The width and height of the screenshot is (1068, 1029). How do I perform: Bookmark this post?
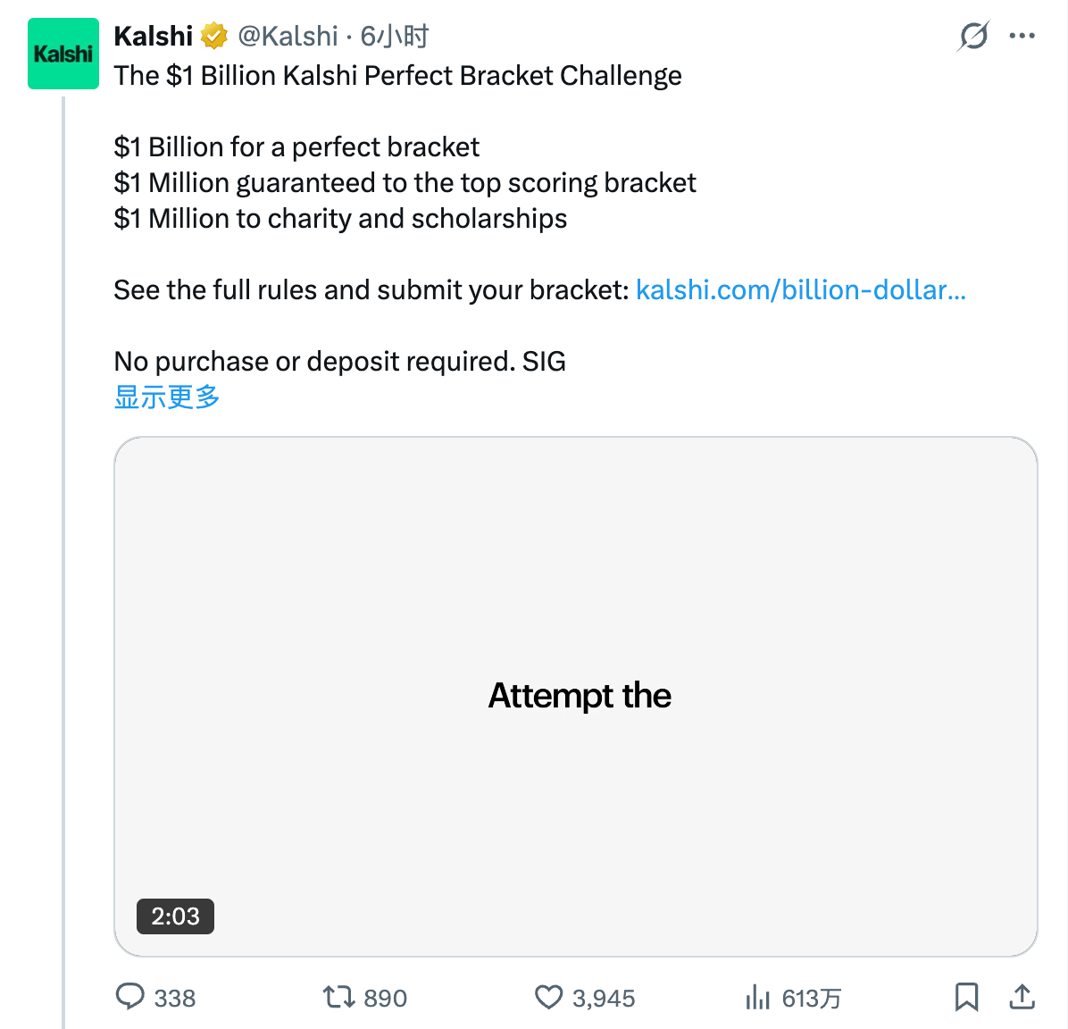(x=967, y=998)
